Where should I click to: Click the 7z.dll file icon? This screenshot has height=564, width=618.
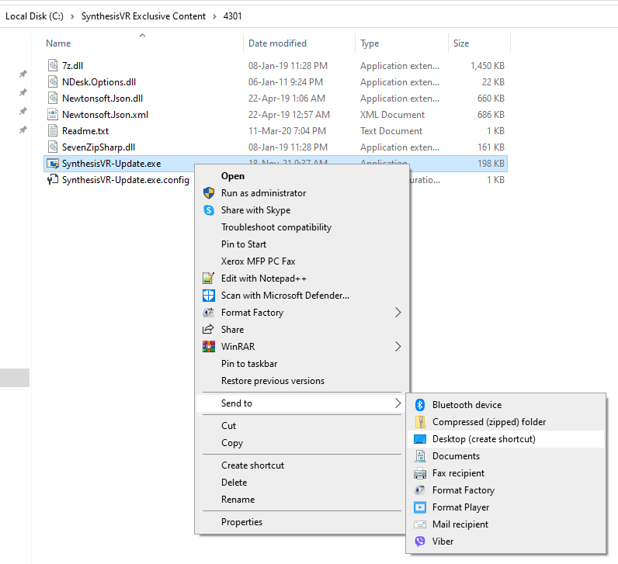53,65
